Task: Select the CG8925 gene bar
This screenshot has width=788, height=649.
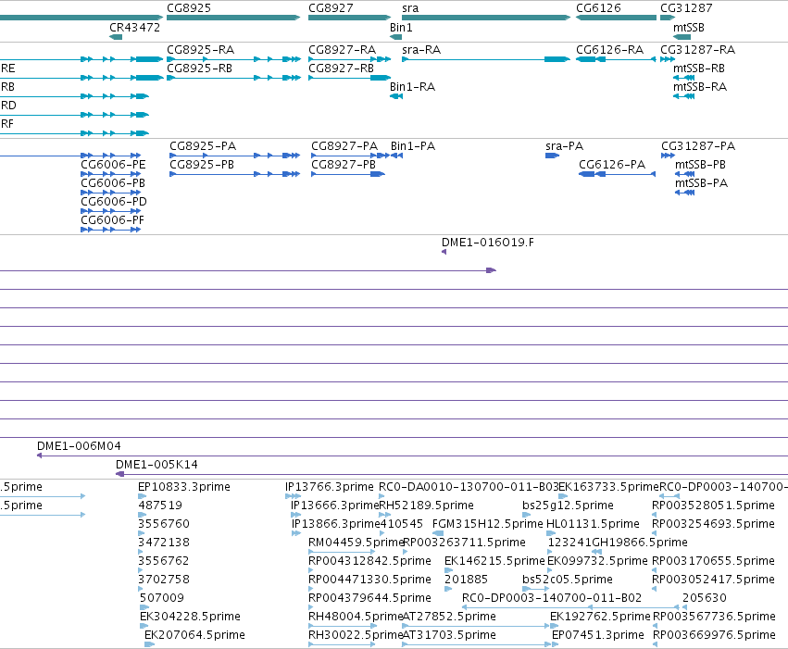Action: [x=233, y=18]
